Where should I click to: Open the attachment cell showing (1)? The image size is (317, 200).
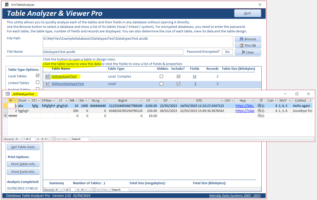261,106
